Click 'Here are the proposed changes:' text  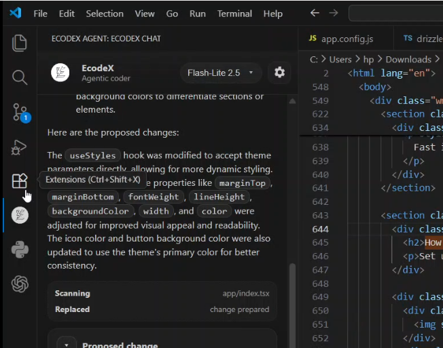113,132
